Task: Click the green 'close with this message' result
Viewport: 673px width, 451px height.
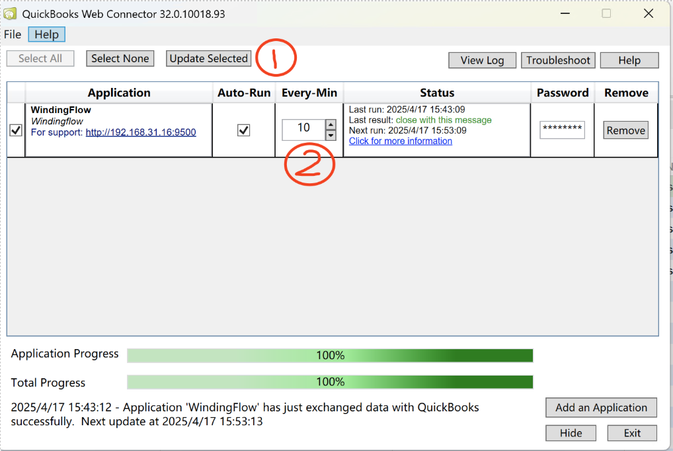Action: (444, 120)
